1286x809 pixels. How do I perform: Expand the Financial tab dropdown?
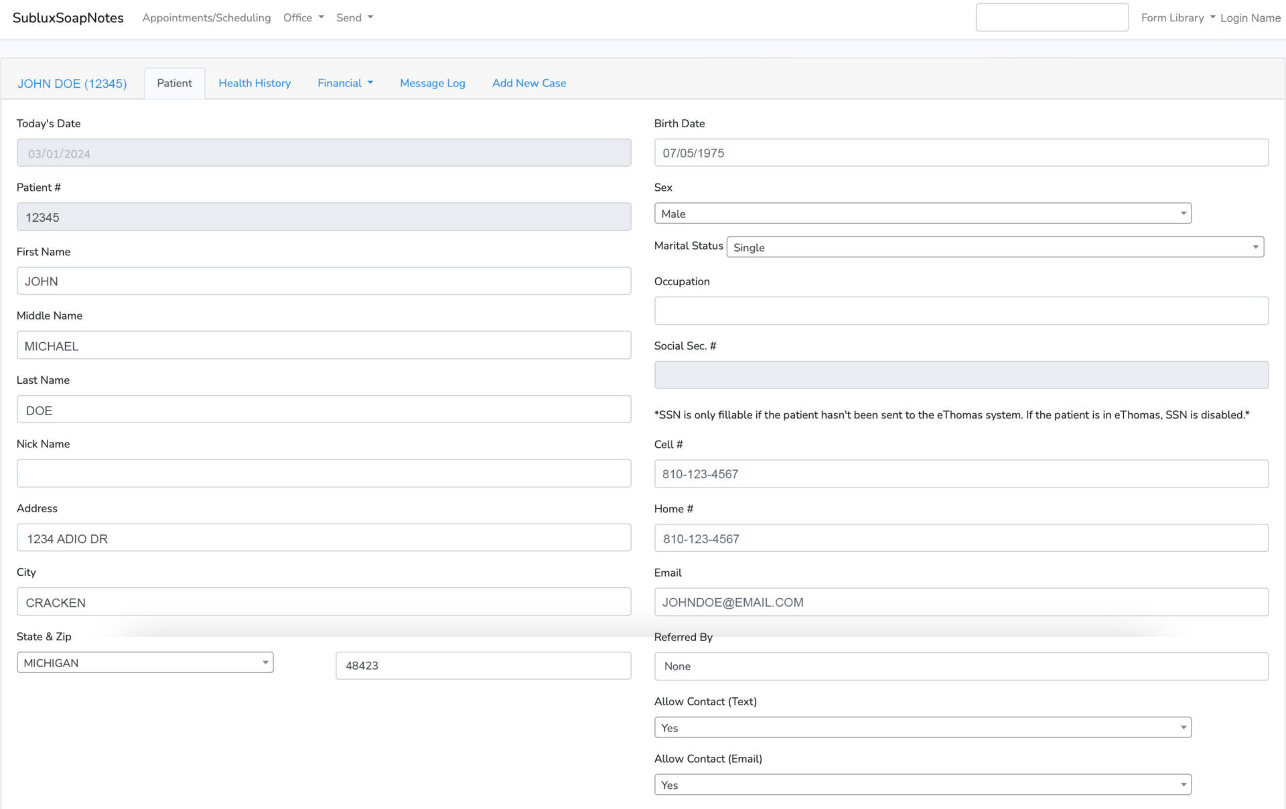click(x=345, y=83)
